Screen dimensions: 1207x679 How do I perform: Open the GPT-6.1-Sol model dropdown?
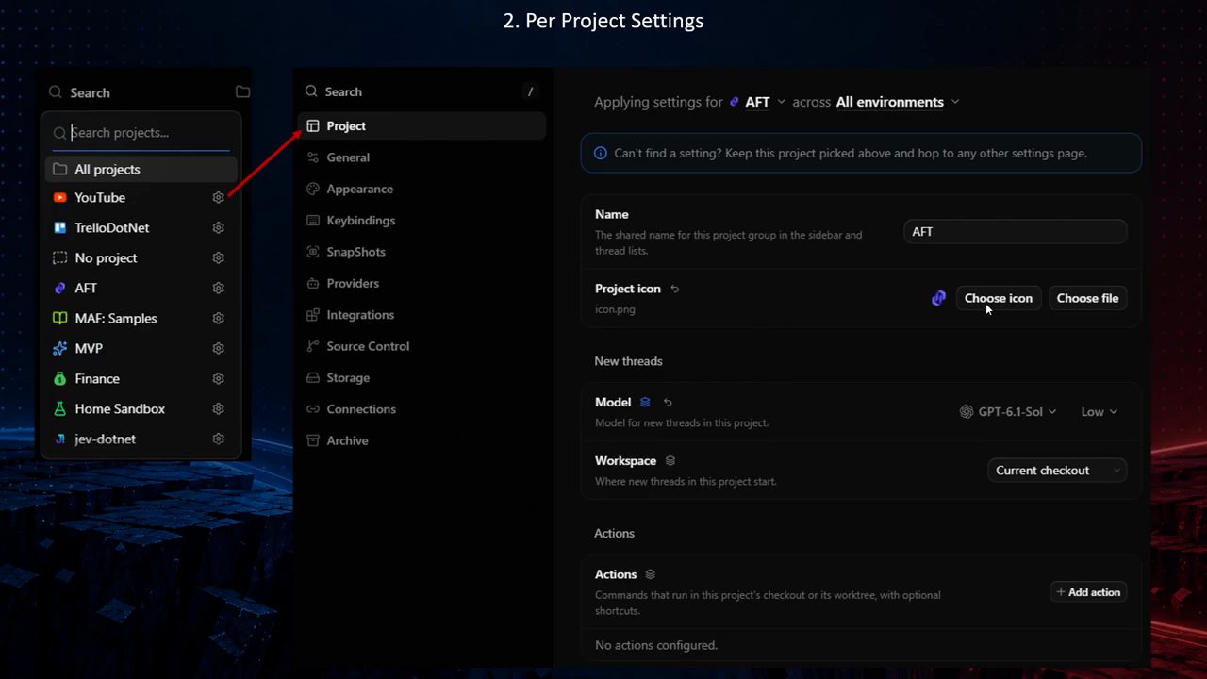(1008, 411)
